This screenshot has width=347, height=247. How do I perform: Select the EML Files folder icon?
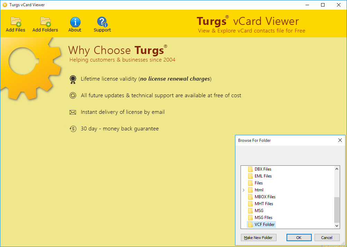coord(250,176)
